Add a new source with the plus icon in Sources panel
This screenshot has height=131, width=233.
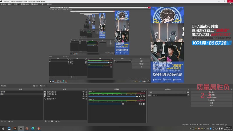(46, 121)
